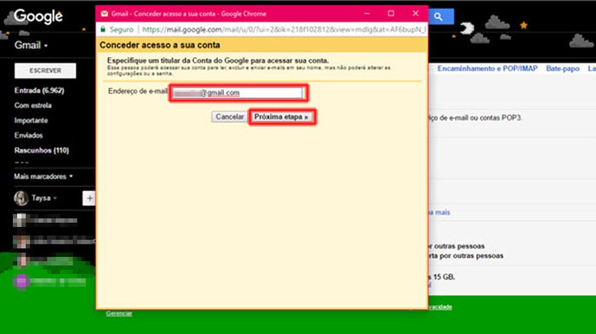Click the Próxima etapa button
The height and width of the screenshot is (334, 596).
pyautogui.click(x=281, y=117)
